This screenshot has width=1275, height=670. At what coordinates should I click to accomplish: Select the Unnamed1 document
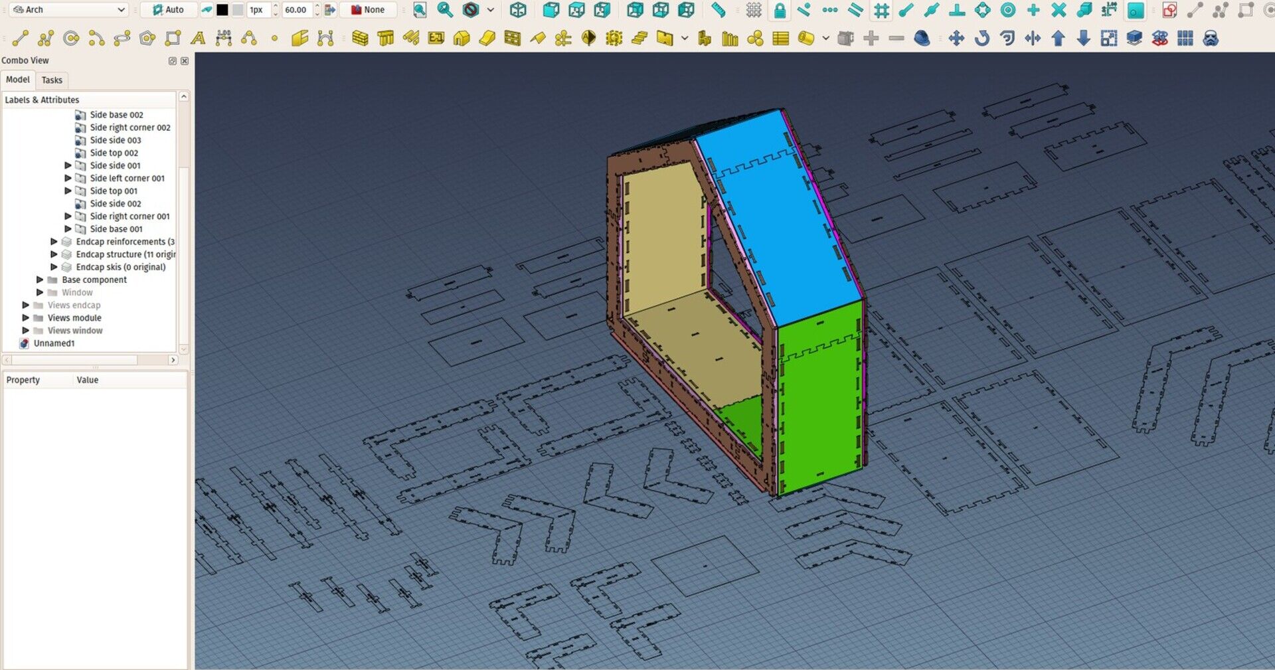(54, 343)
